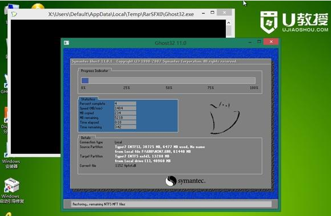Image resolution: width=331 pixels, height=216 pixels.
Task: Click the 100% progress label
Action: point(254,88)
